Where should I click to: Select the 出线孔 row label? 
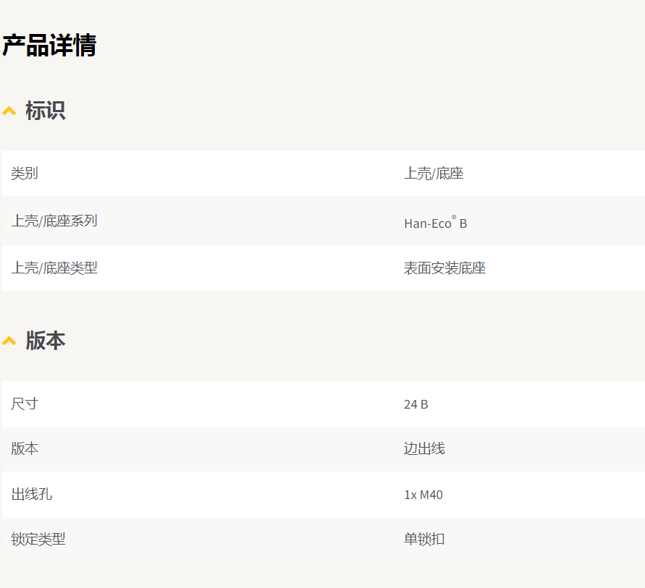pyautogui.click(x=31, y=495)
